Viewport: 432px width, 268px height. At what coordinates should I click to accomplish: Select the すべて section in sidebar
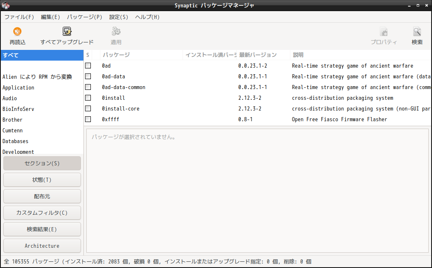tap(42, 55)
